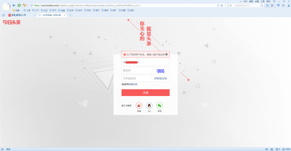Switch to the 家居_聚微达人网 tab
291x151 pixels.
click(20, 15)
